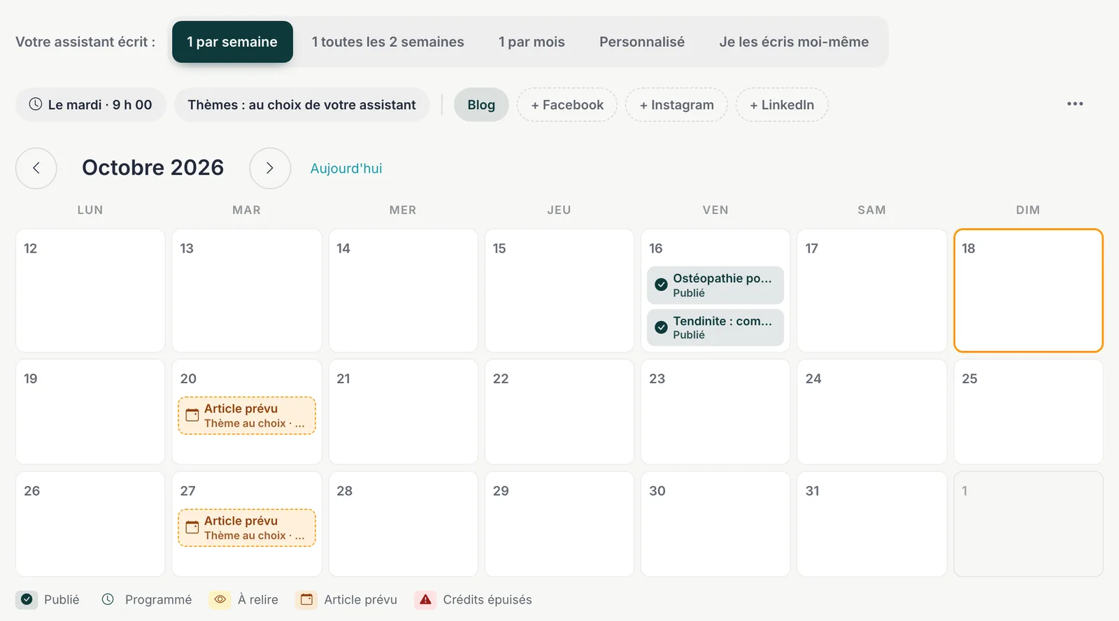Click the Programmé legend clock icon

tap(108, 599)
